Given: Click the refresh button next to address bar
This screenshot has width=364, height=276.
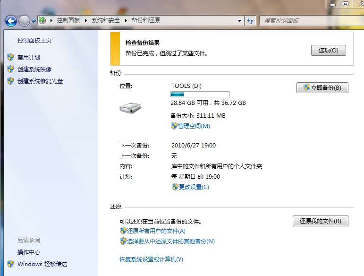Looking at the screenshot, I should (250, 21).
